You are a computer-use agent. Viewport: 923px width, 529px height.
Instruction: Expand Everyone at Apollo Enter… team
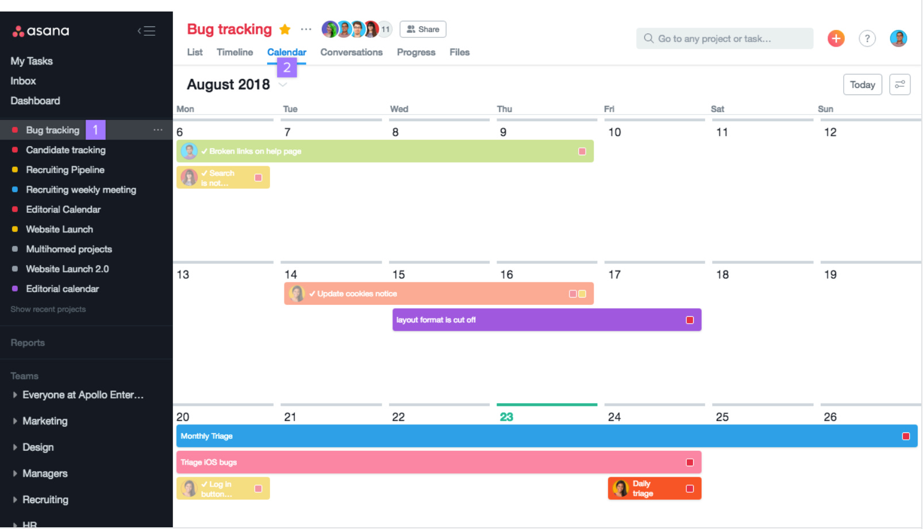pos(15,395)
